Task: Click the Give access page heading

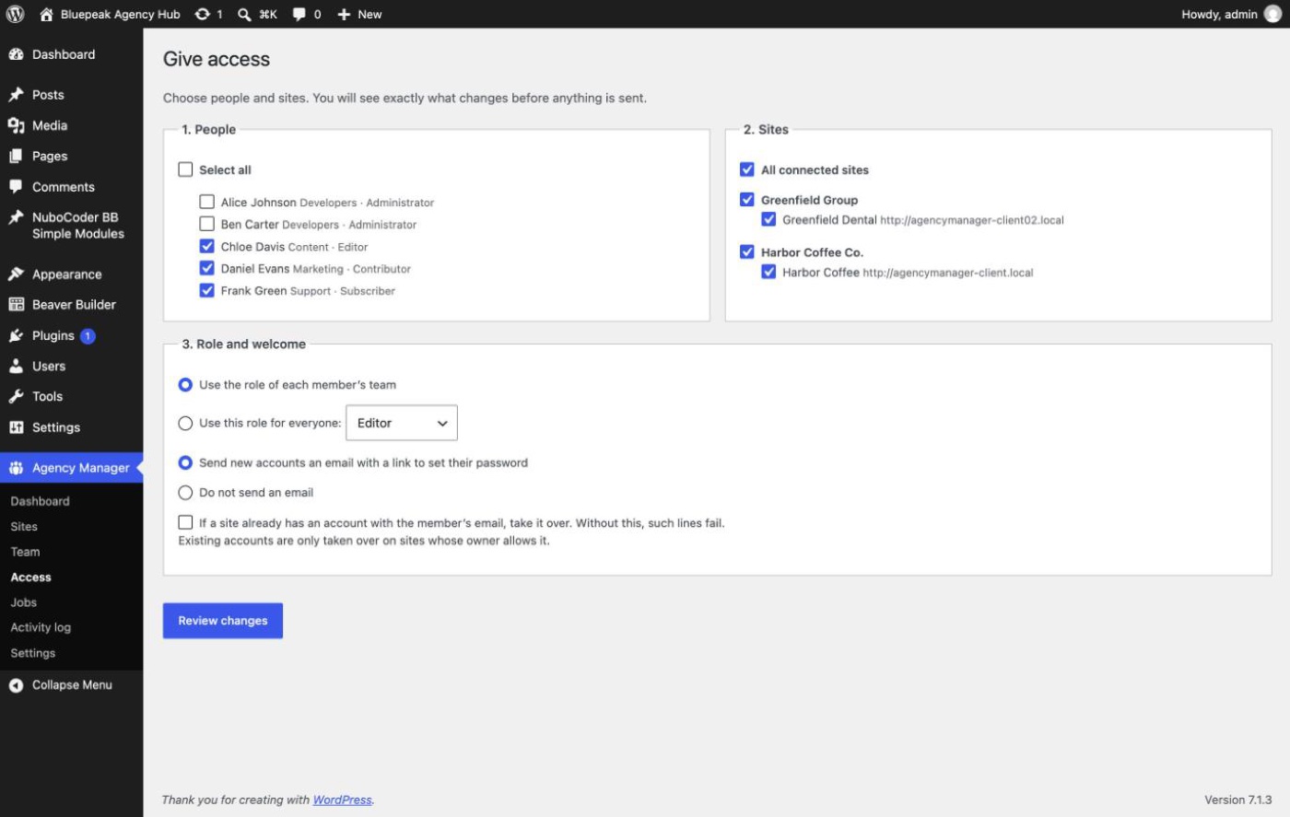Action: point(217,59)
